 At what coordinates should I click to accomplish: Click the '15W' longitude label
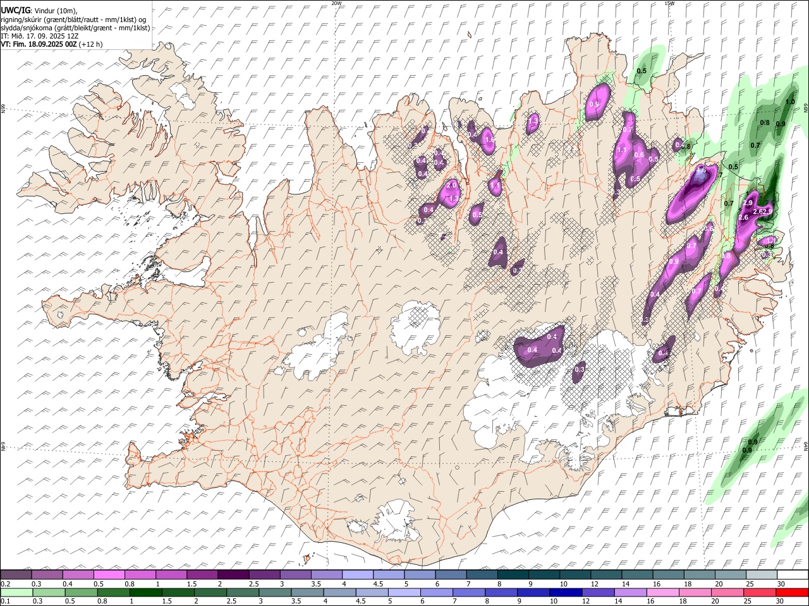click(669, 3)
